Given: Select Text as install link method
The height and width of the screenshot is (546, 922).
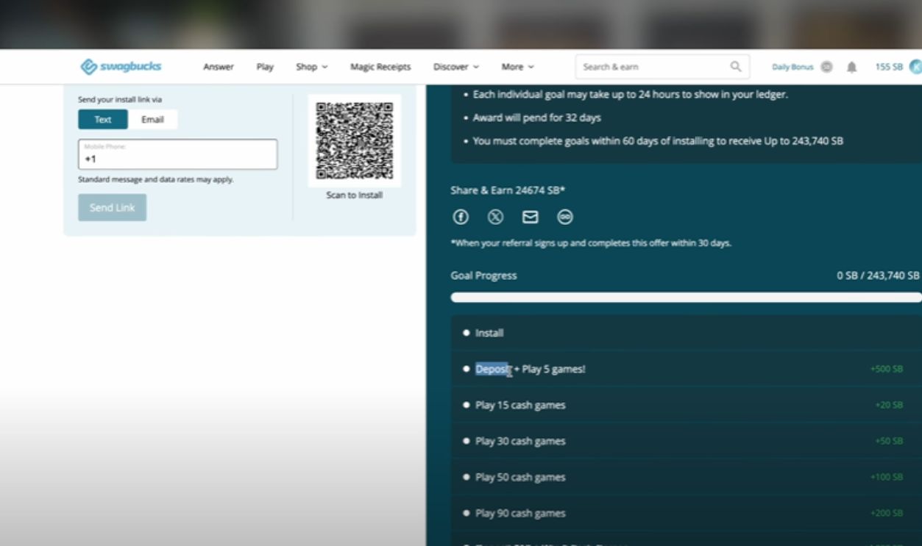Looking at the screenshot, I should (x=103, y=120).
